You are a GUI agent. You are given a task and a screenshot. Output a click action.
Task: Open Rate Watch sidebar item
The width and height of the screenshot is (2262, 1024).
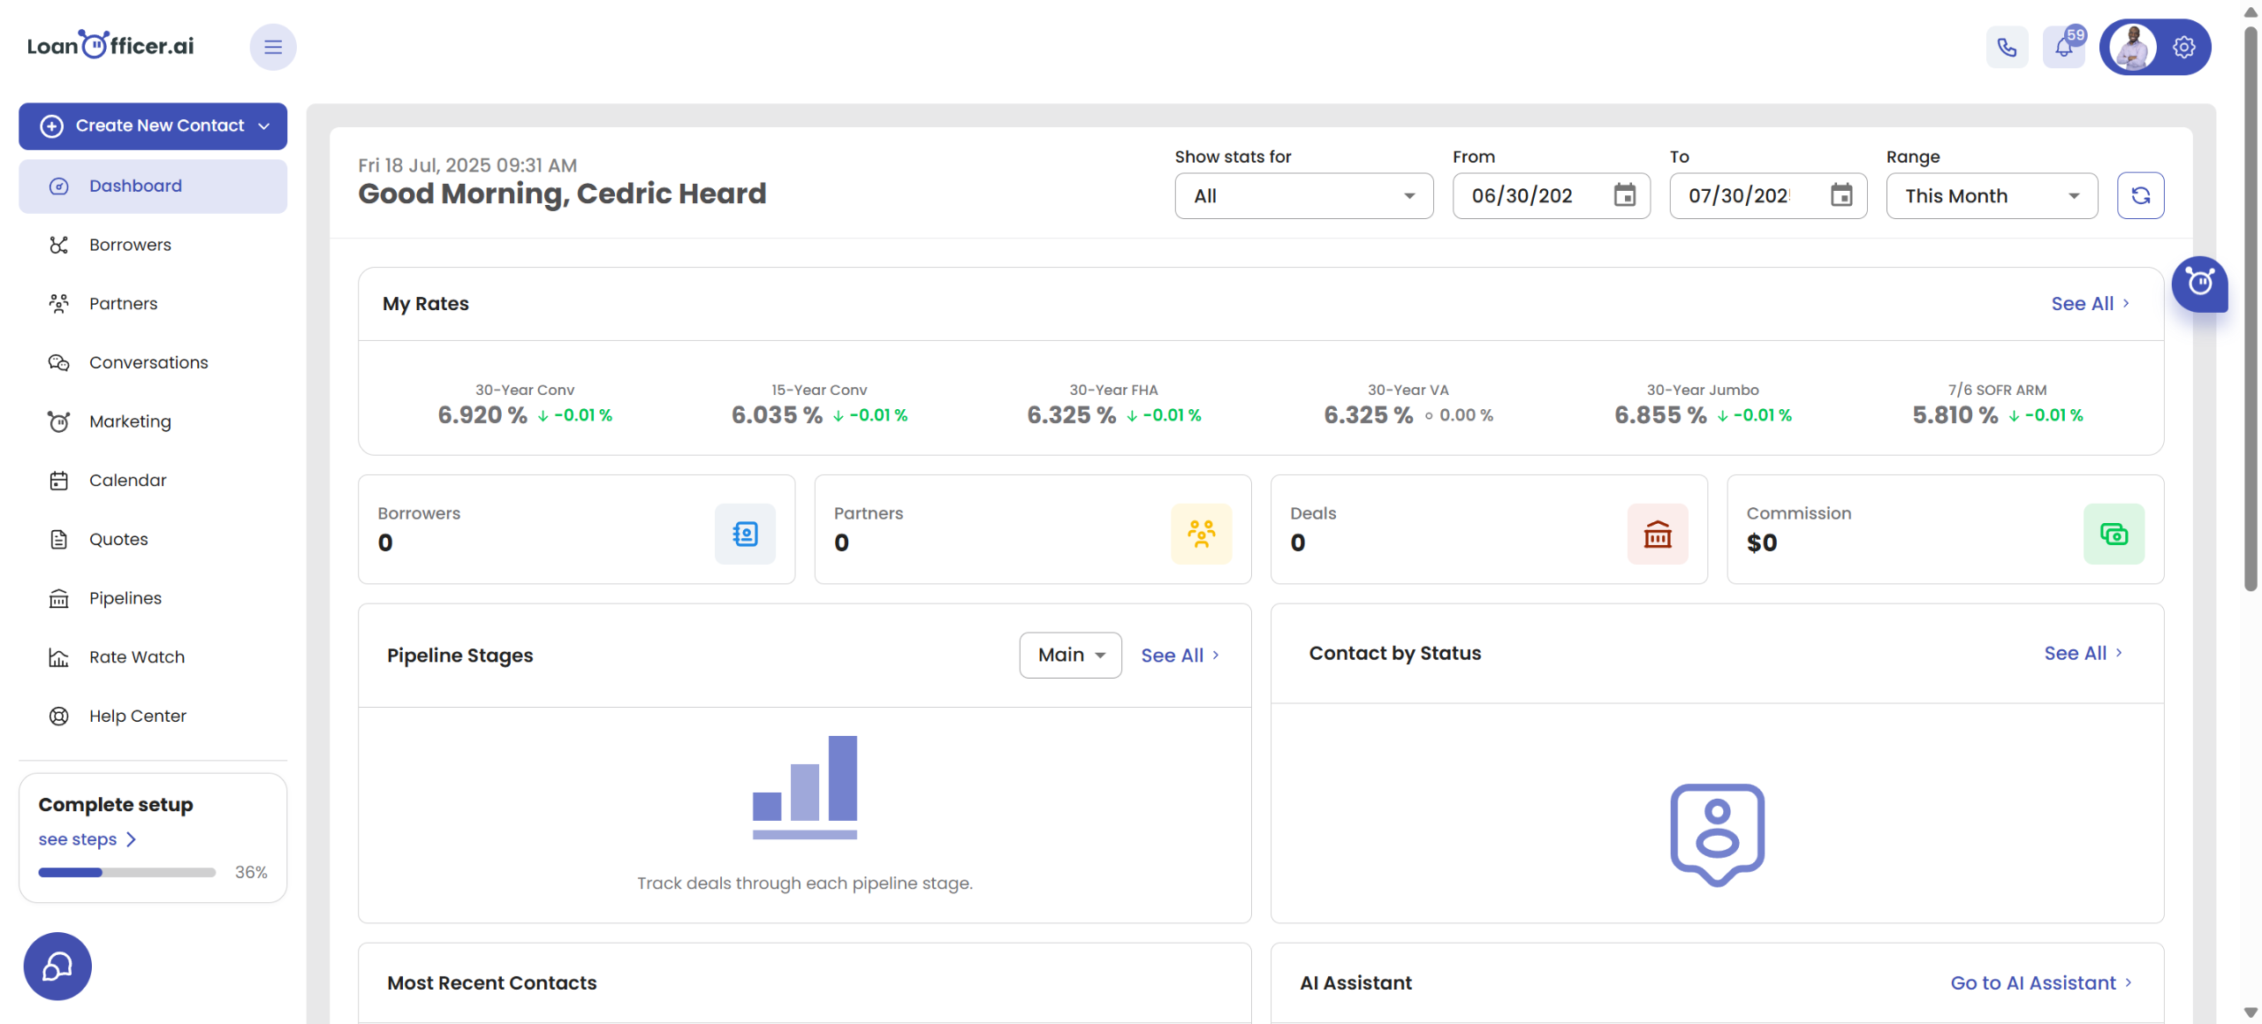pos(137,656)
